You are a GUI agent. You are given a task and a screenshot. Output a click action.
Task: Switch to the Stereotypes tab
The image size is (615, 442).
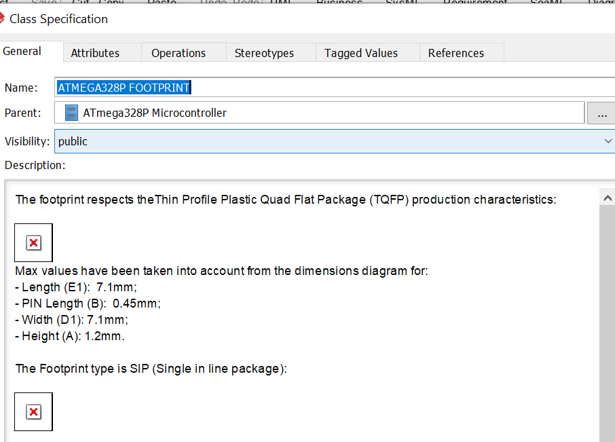pos(271,53)
